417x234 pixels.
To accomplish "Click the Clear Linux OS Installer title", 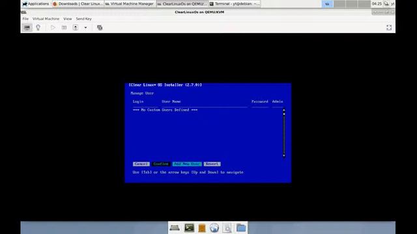I will (x=165, y=85).
